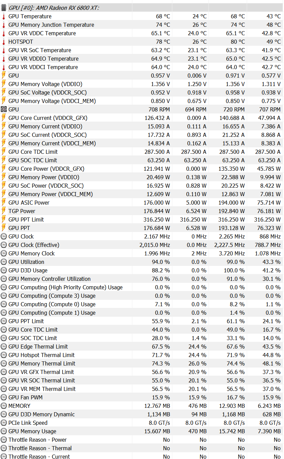The width and height of the screenshot is (284, 459).
Task: Click the lightning icon for GPU Memory Voltage (VDDIO)
Action: pos(4,84)
